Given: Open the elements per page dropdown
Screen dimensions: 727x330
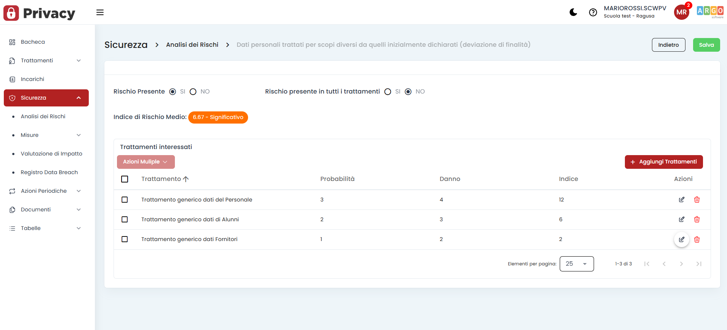Looking at the screenshot, I should [576, 264].
